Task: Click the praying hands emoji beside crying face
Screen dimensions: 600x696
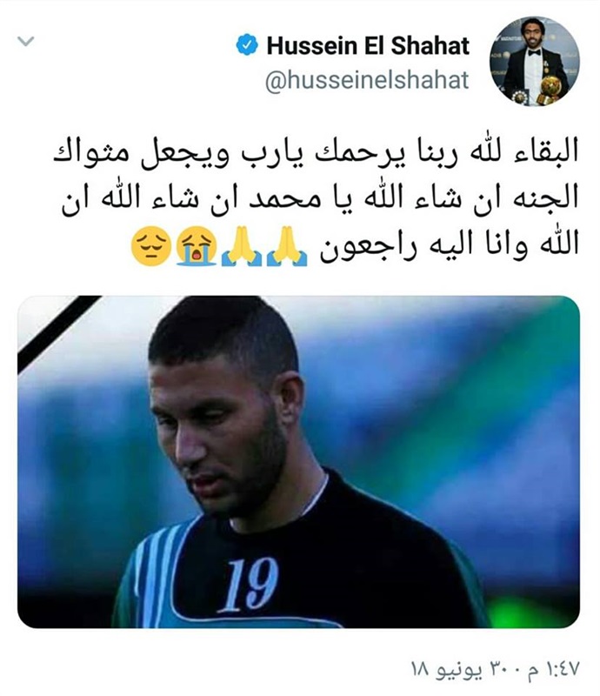Action: tap(242, 245)
